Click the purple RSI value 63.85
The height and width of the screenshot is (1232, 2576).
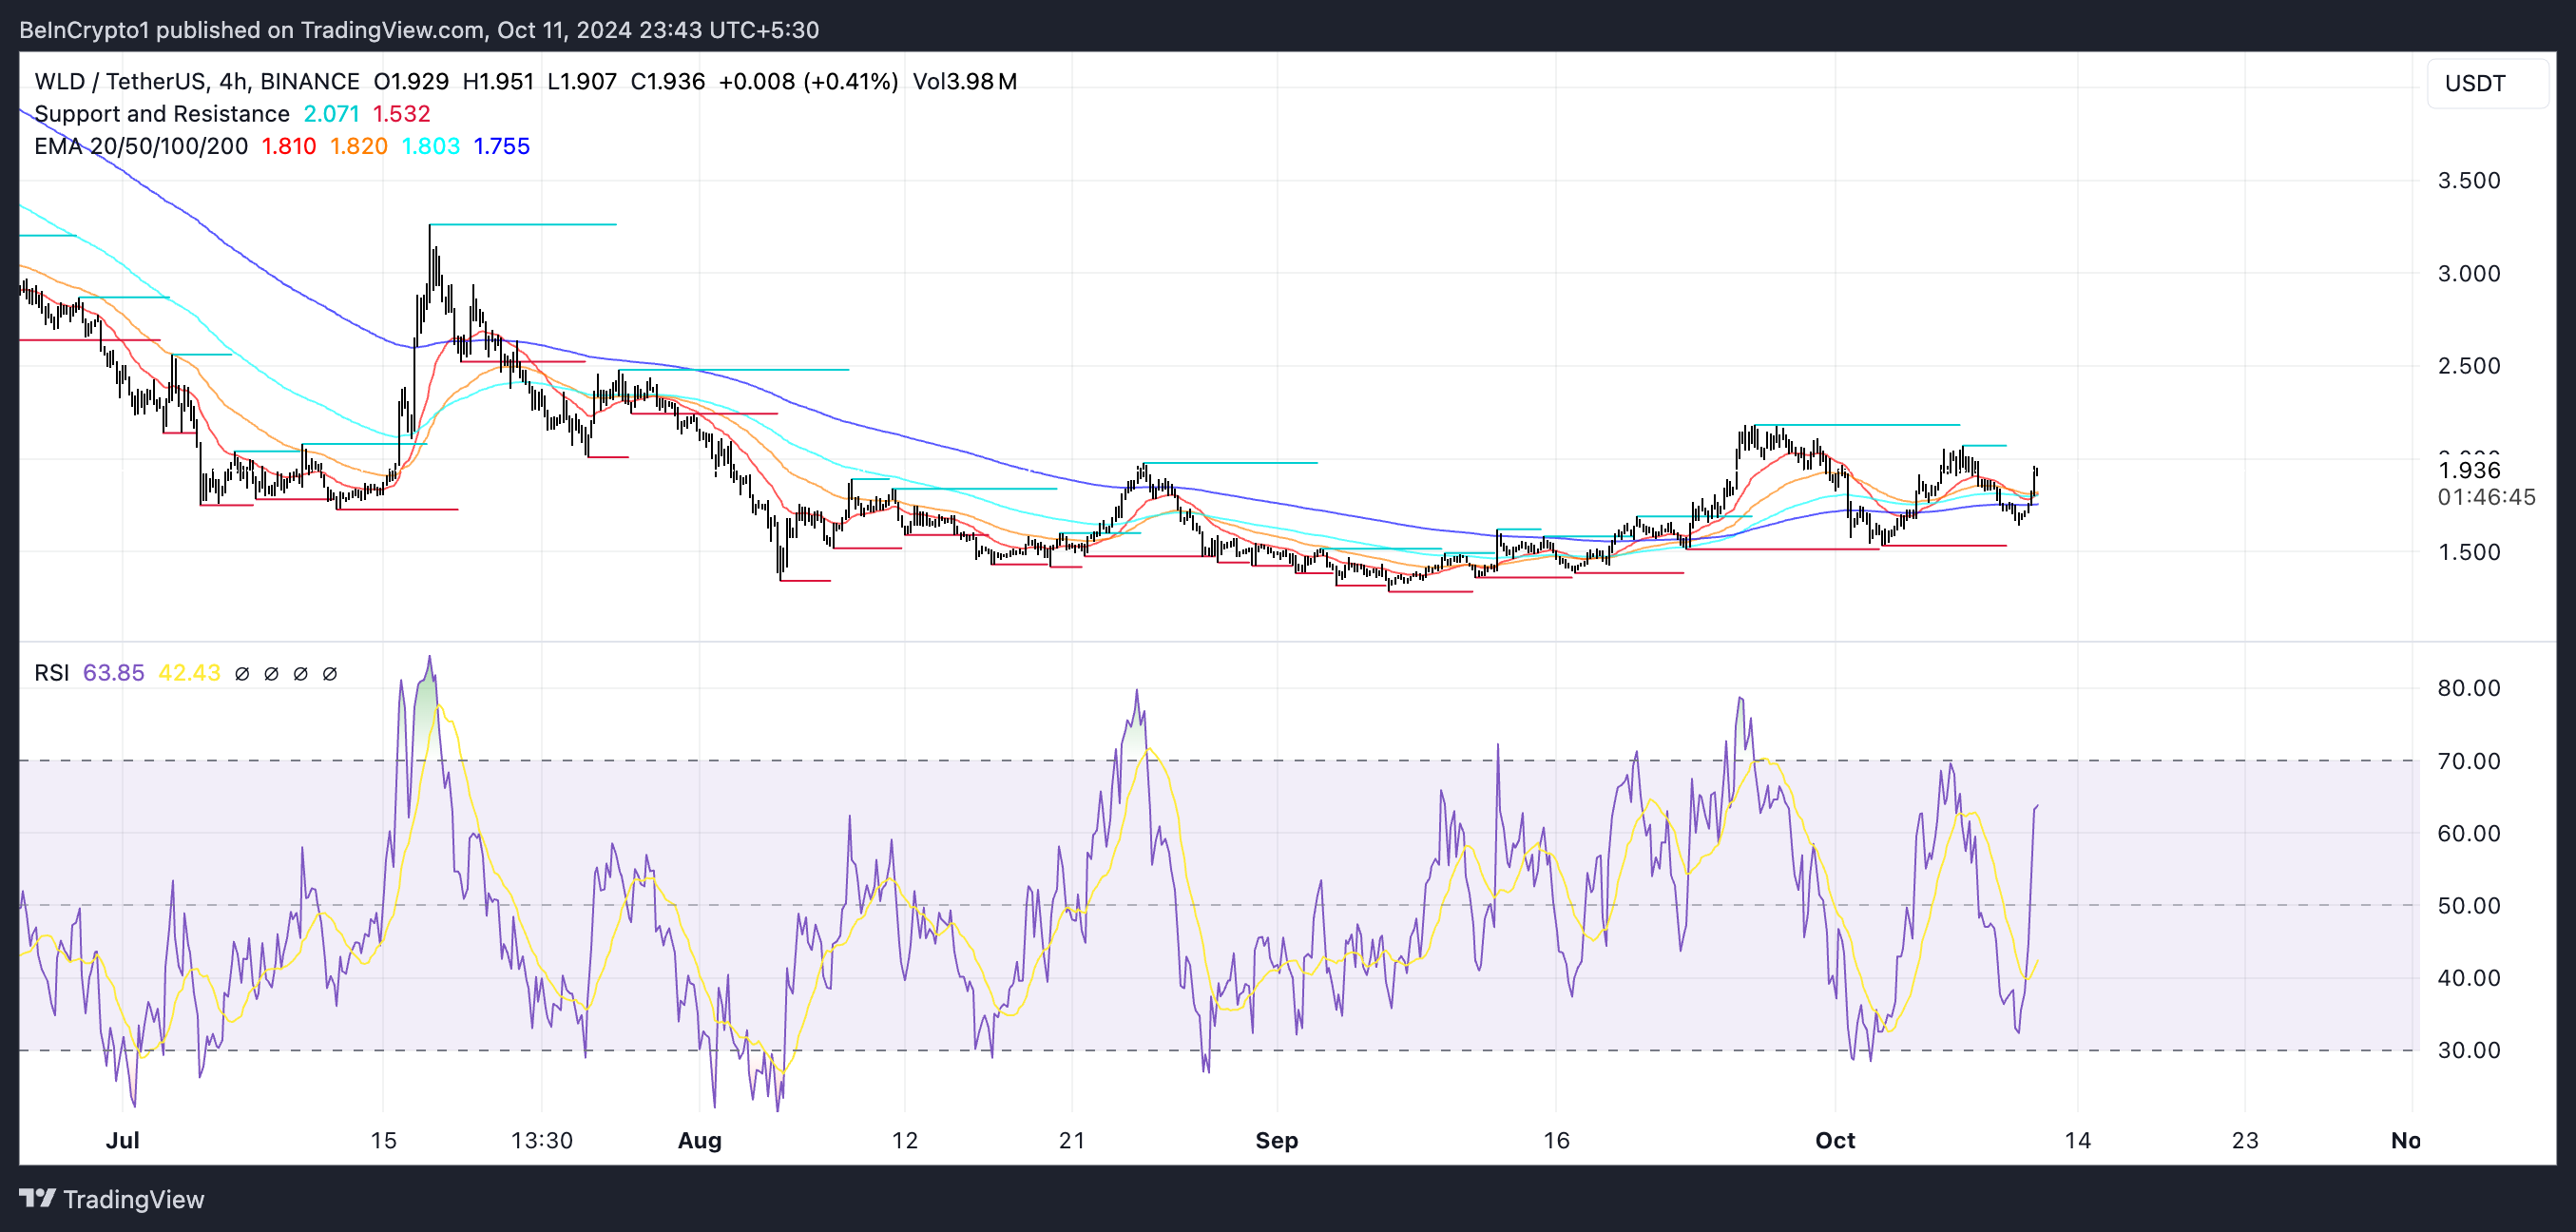(x=113, y=673)
